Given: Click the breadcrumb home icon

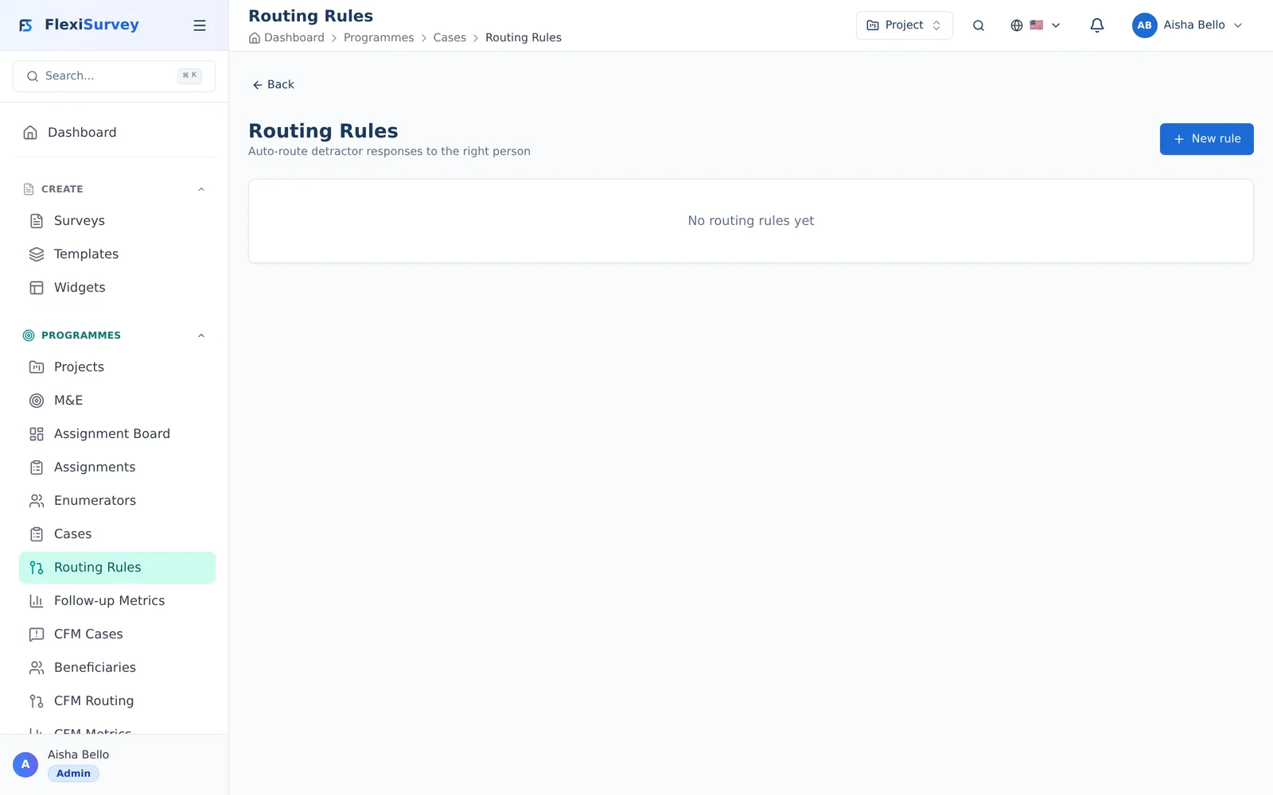Looking at the screenshot, I should [x=255, y=38].
